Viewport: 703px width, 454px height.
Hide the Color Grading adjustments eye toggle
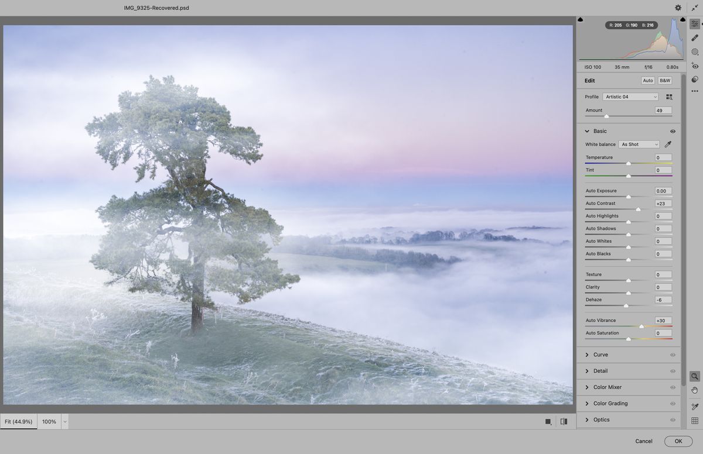coord(673,403)
